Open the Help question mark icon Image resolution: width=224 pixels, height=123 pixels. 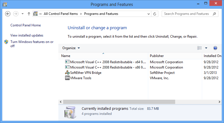(215, 48)
